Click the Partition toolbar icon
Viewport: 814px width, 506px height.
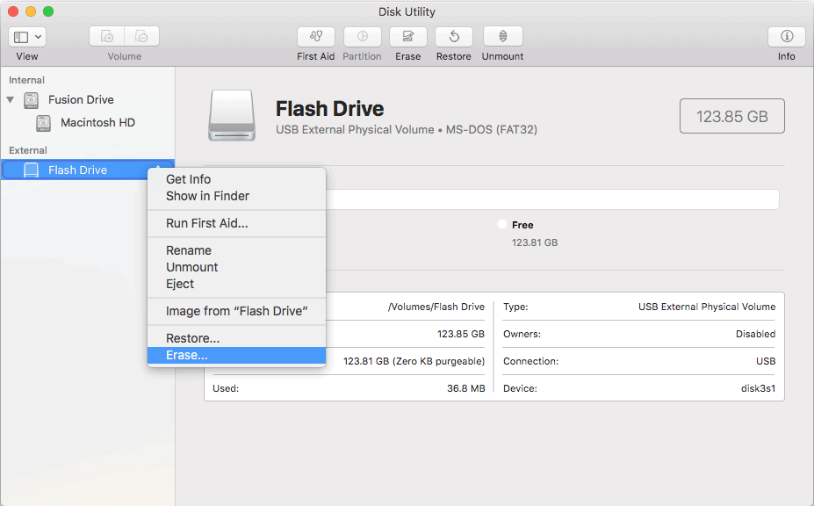(363, 37)
